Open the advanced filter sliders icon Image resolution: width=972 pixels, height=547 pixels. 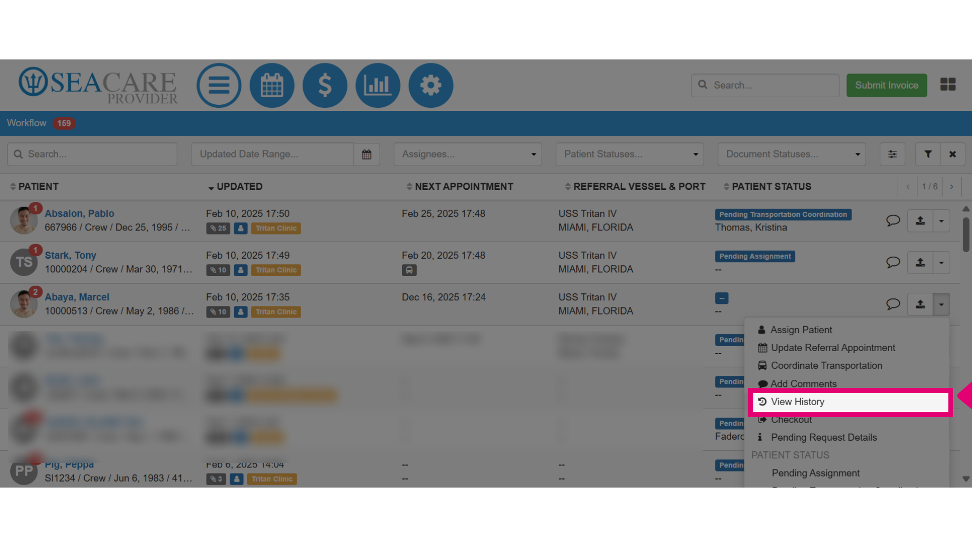click(893, 154)
